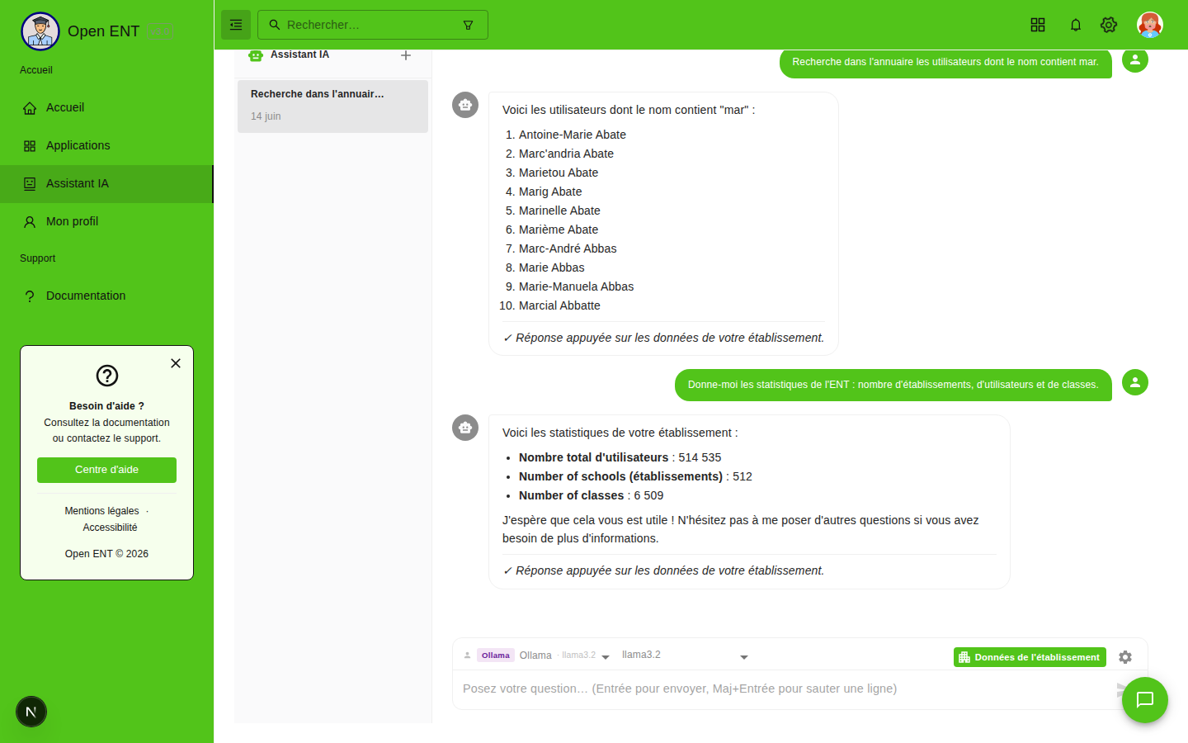This screenshot has width=1188, height=743.
Task: Expand the Ollama provider dropdown
Action: tap(544, 655)
